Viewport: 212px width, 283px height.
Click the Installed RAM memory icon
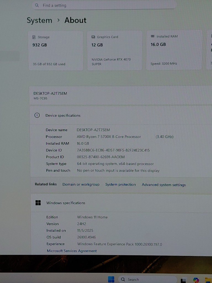click(x=153, y=36)
